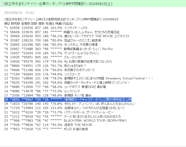Click row 劇場版すとぷり Strawberry School Festival
The width and height of the screenshot is (186, 147).
pyautogui.click(x=78, y=78)
